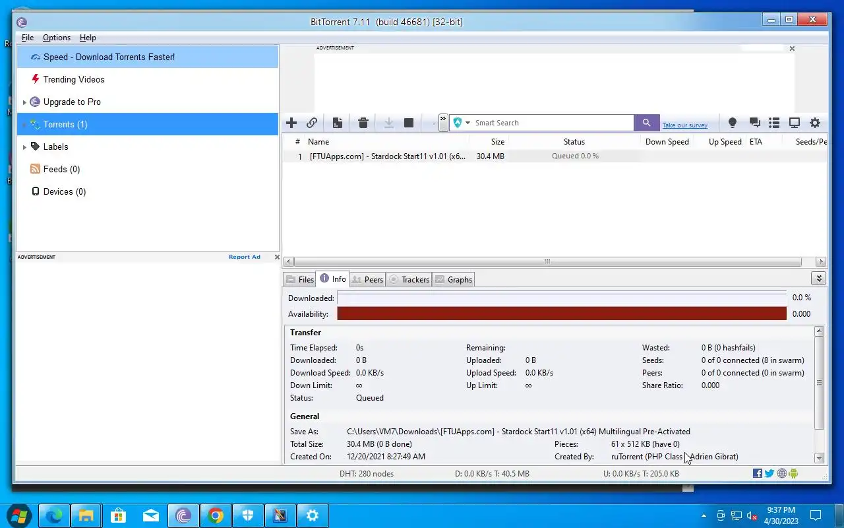This screenshot has width=844, height=528.
Task: Open Google Chrome from the taskbar
Action: [216, 515]
